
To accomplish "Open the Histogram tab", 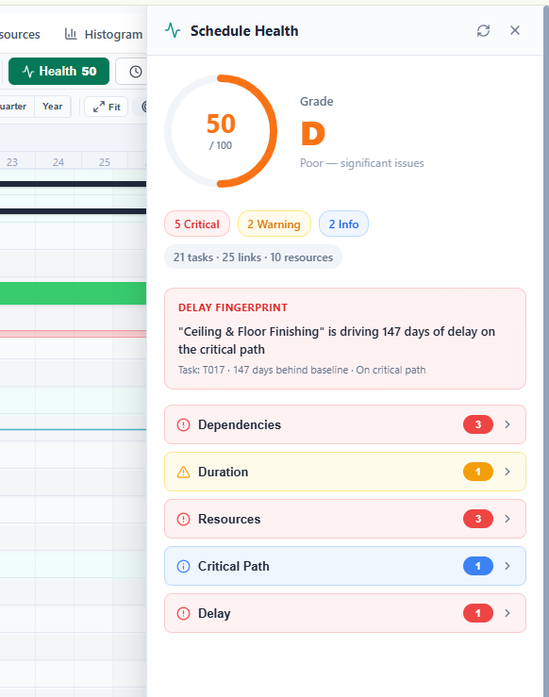I will (x=104, y=34).
